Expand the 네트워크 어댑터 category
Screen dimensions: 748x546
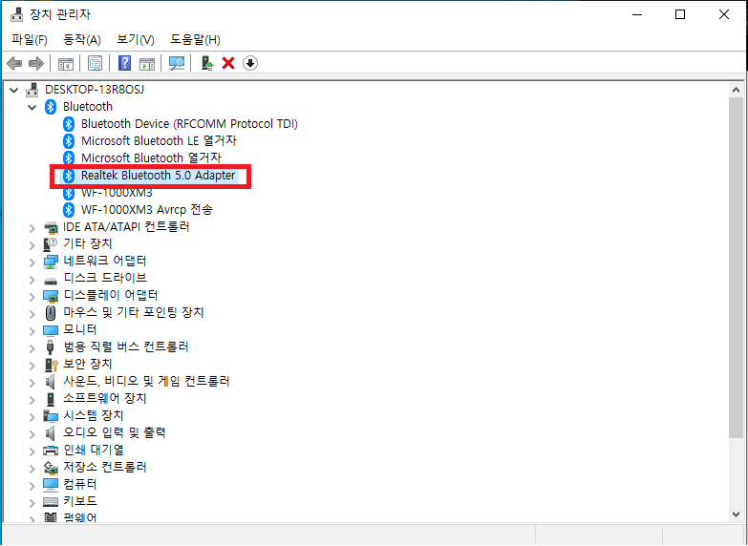click(32, 262)
